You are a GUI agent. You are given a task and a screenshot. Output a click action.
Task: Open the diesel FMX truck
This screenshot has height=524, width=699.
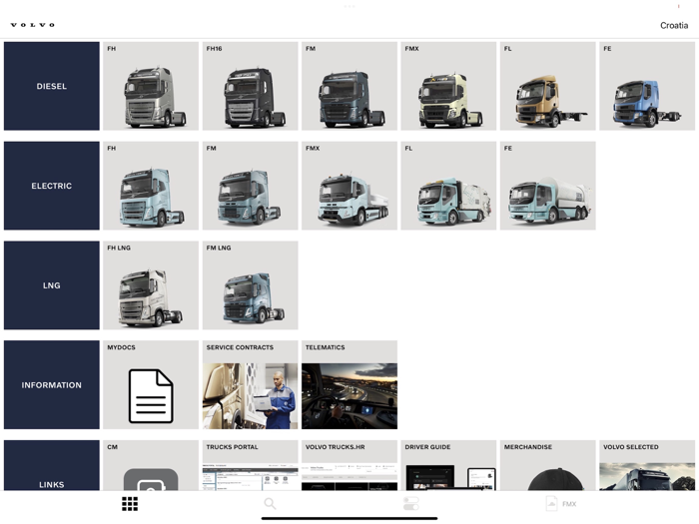[448, 86]
